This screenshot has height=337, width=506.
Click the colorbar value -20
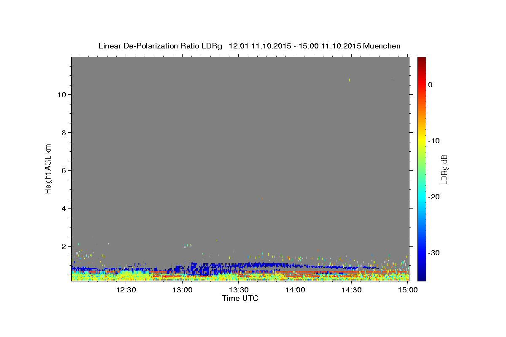coord(434,197)
